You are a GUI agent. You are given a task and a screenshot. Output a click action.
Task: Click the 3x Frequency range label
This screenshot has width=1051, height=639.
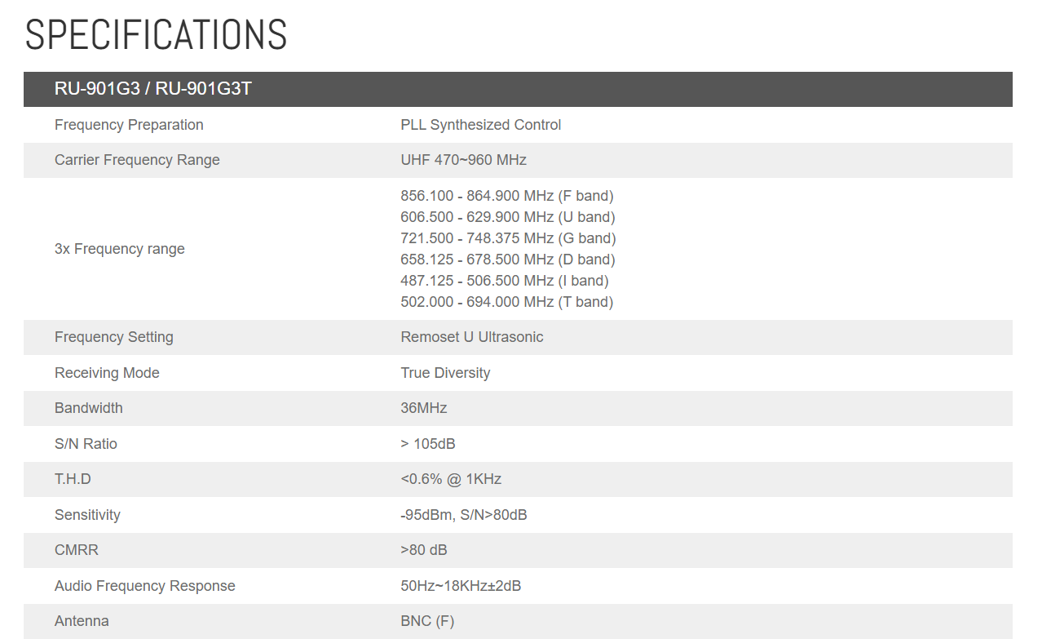[120, 249]
